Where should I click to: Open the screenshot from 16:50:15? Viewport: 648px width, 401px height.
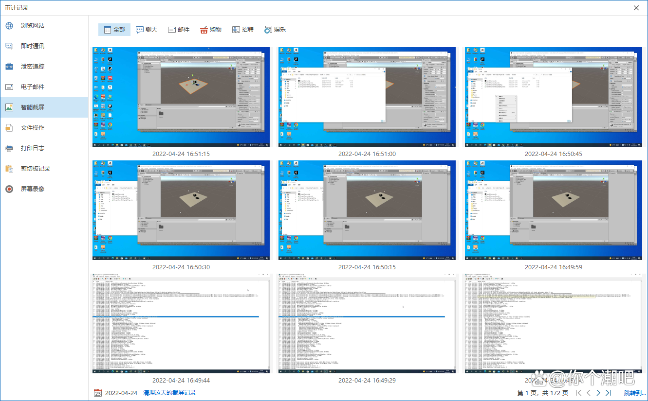(x=367, y=210)
